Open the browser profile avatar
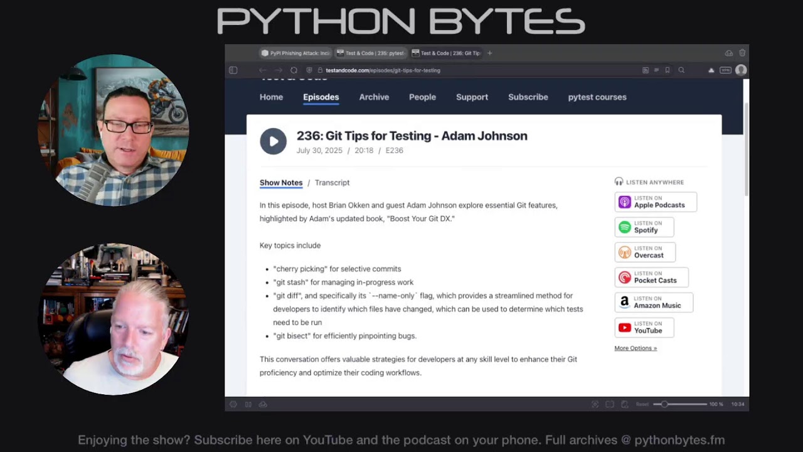Screen dimensions: 803x452 (x=741, y=70)
